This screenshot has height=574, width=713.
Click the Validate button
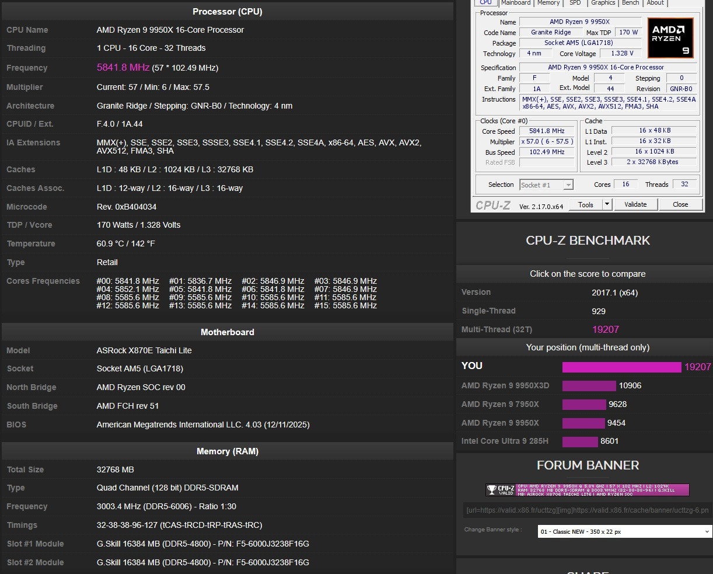tap(635, 204)
